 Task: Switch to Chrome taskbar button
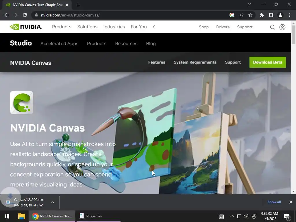click(52, 216)
